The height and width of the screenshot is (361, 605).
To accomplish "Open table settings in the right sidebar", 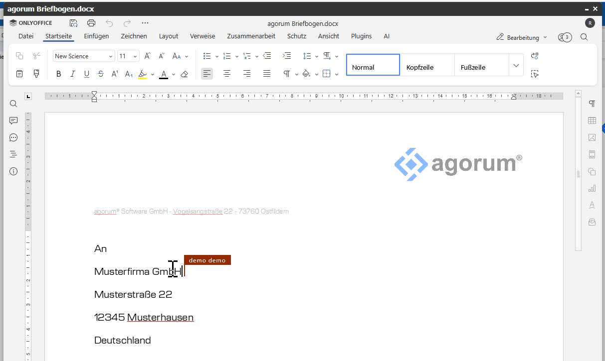I will pyautogui.click(x=592, y=120).
